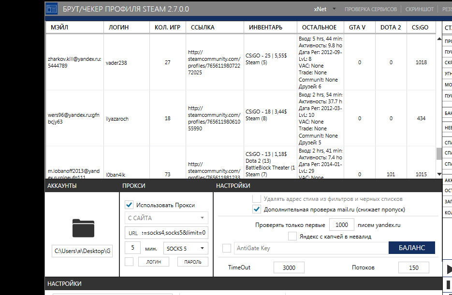Click the application logo icon in the title bar

[x=52, y=9]
